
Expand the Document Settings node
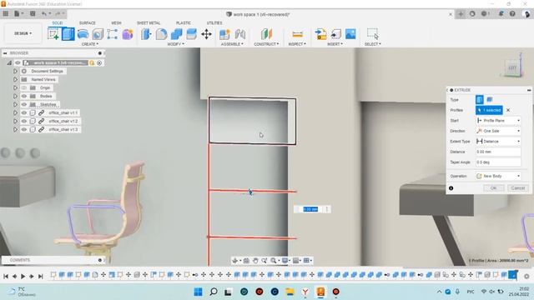click(x=15, y=71)
